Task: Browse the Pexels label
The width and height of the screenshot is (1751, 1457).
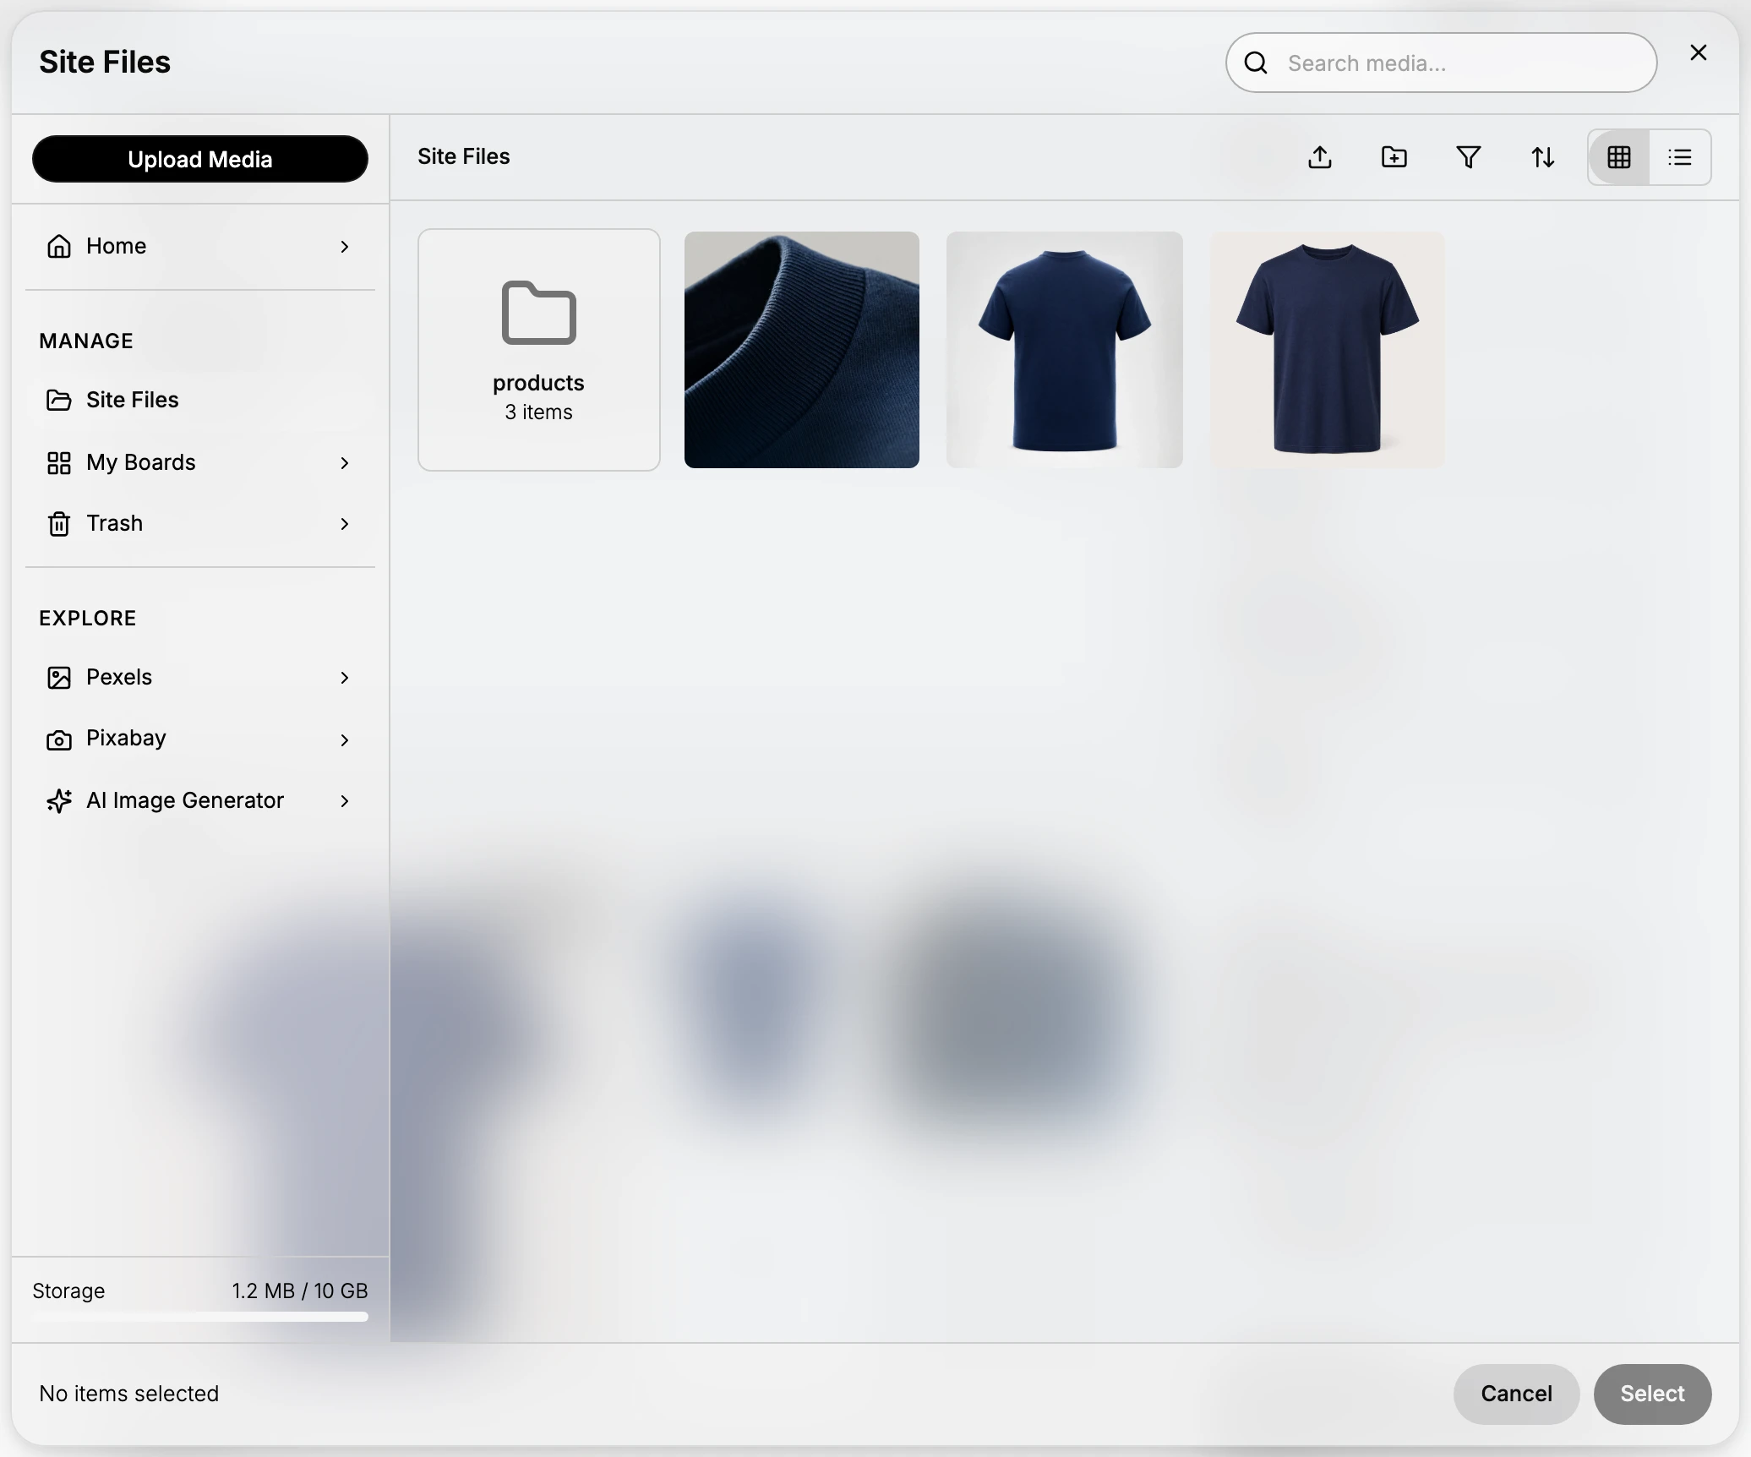Action: point(119,677)
